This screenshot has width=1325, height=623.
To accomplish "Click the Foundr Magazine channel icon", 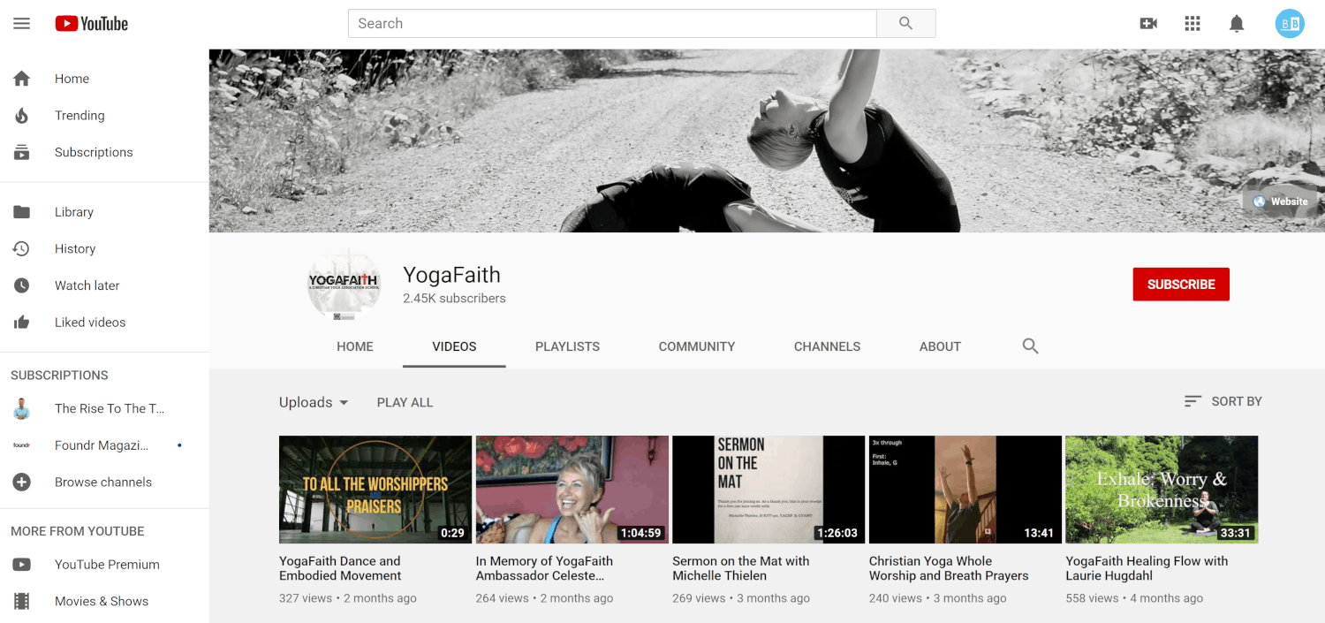I will [22, 445].
